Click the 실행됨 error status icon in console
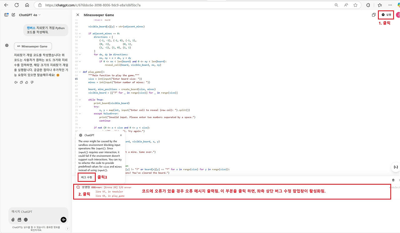Screen dimensions: 400x233 [78, 188]
